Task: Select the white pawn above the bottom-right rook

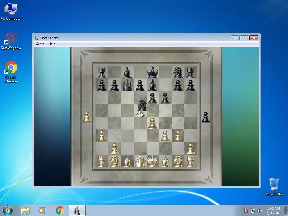Action: coord(191,149)
